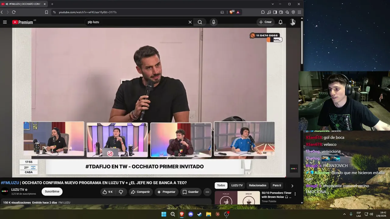This screenshot has height=219, width=390.
Task: Open Brave browser from the taskbar
Action: [182, 214]
